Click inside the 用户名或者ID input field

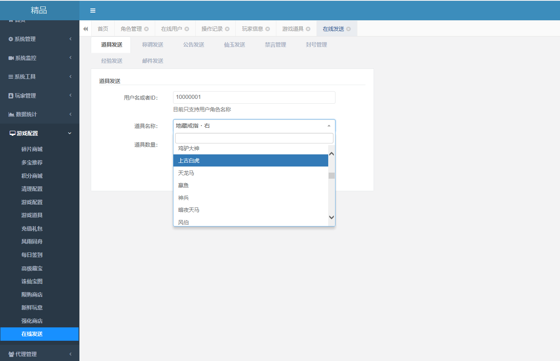point(254,97)
